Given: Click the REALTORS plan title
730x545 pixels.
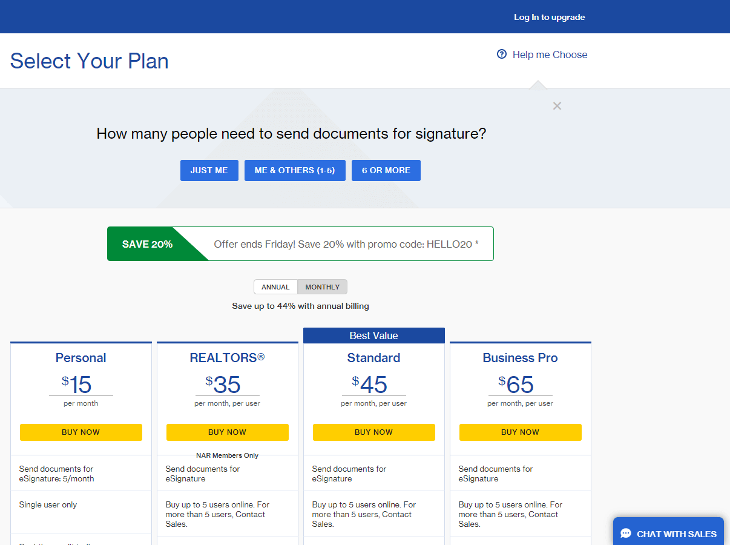Looking at the screenshot, I should [x=228, y=358].
